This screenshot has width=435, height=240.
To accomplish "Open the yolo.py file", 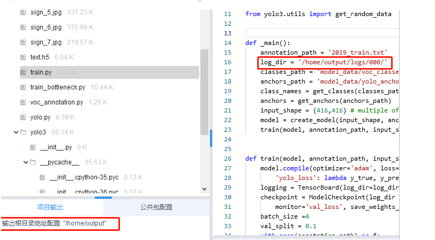I will pyautogui.click(x=40, y=117).
